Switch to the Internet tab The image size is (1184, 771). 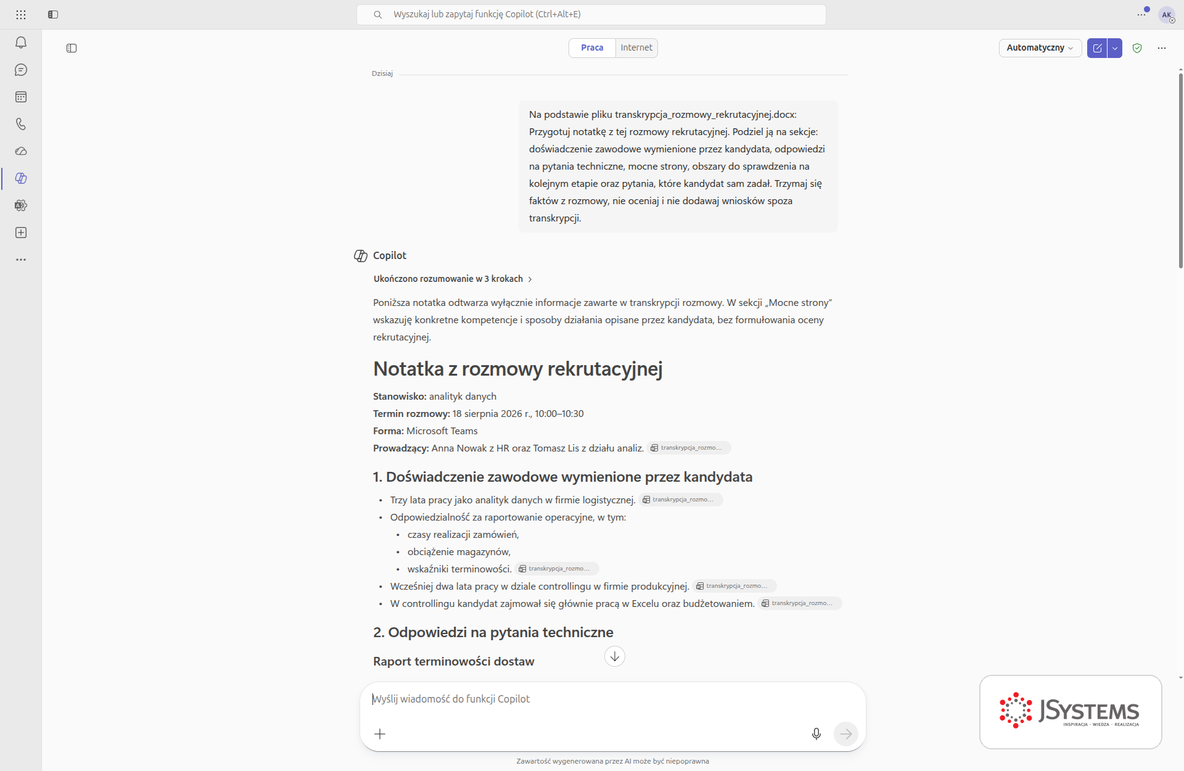point(636,47)
